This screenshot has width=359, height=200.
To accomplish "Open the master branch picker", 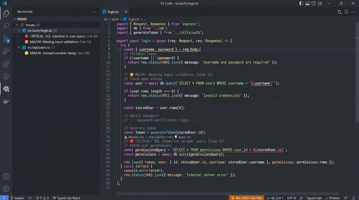I will click(x=17, y=198).
